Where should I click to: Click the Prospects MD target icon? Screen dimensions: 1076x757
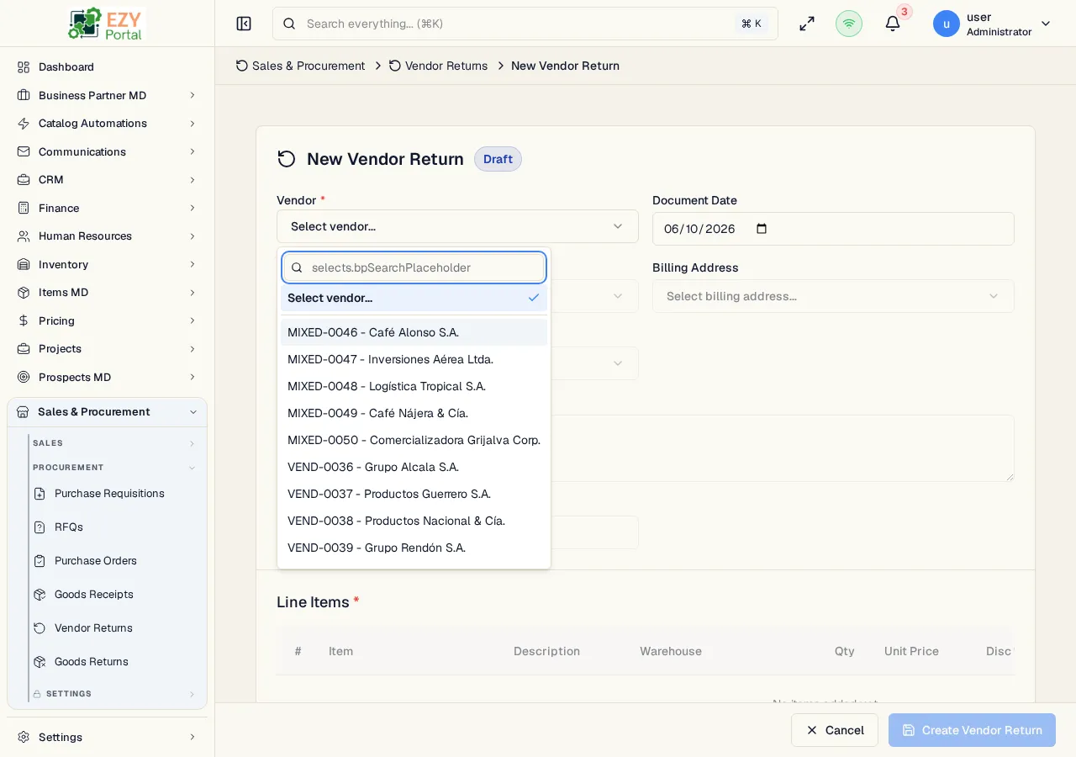tap(24, 377)
